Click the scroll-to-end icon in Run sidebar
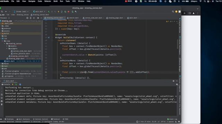The image size is (222, 124). pos(2,98)
